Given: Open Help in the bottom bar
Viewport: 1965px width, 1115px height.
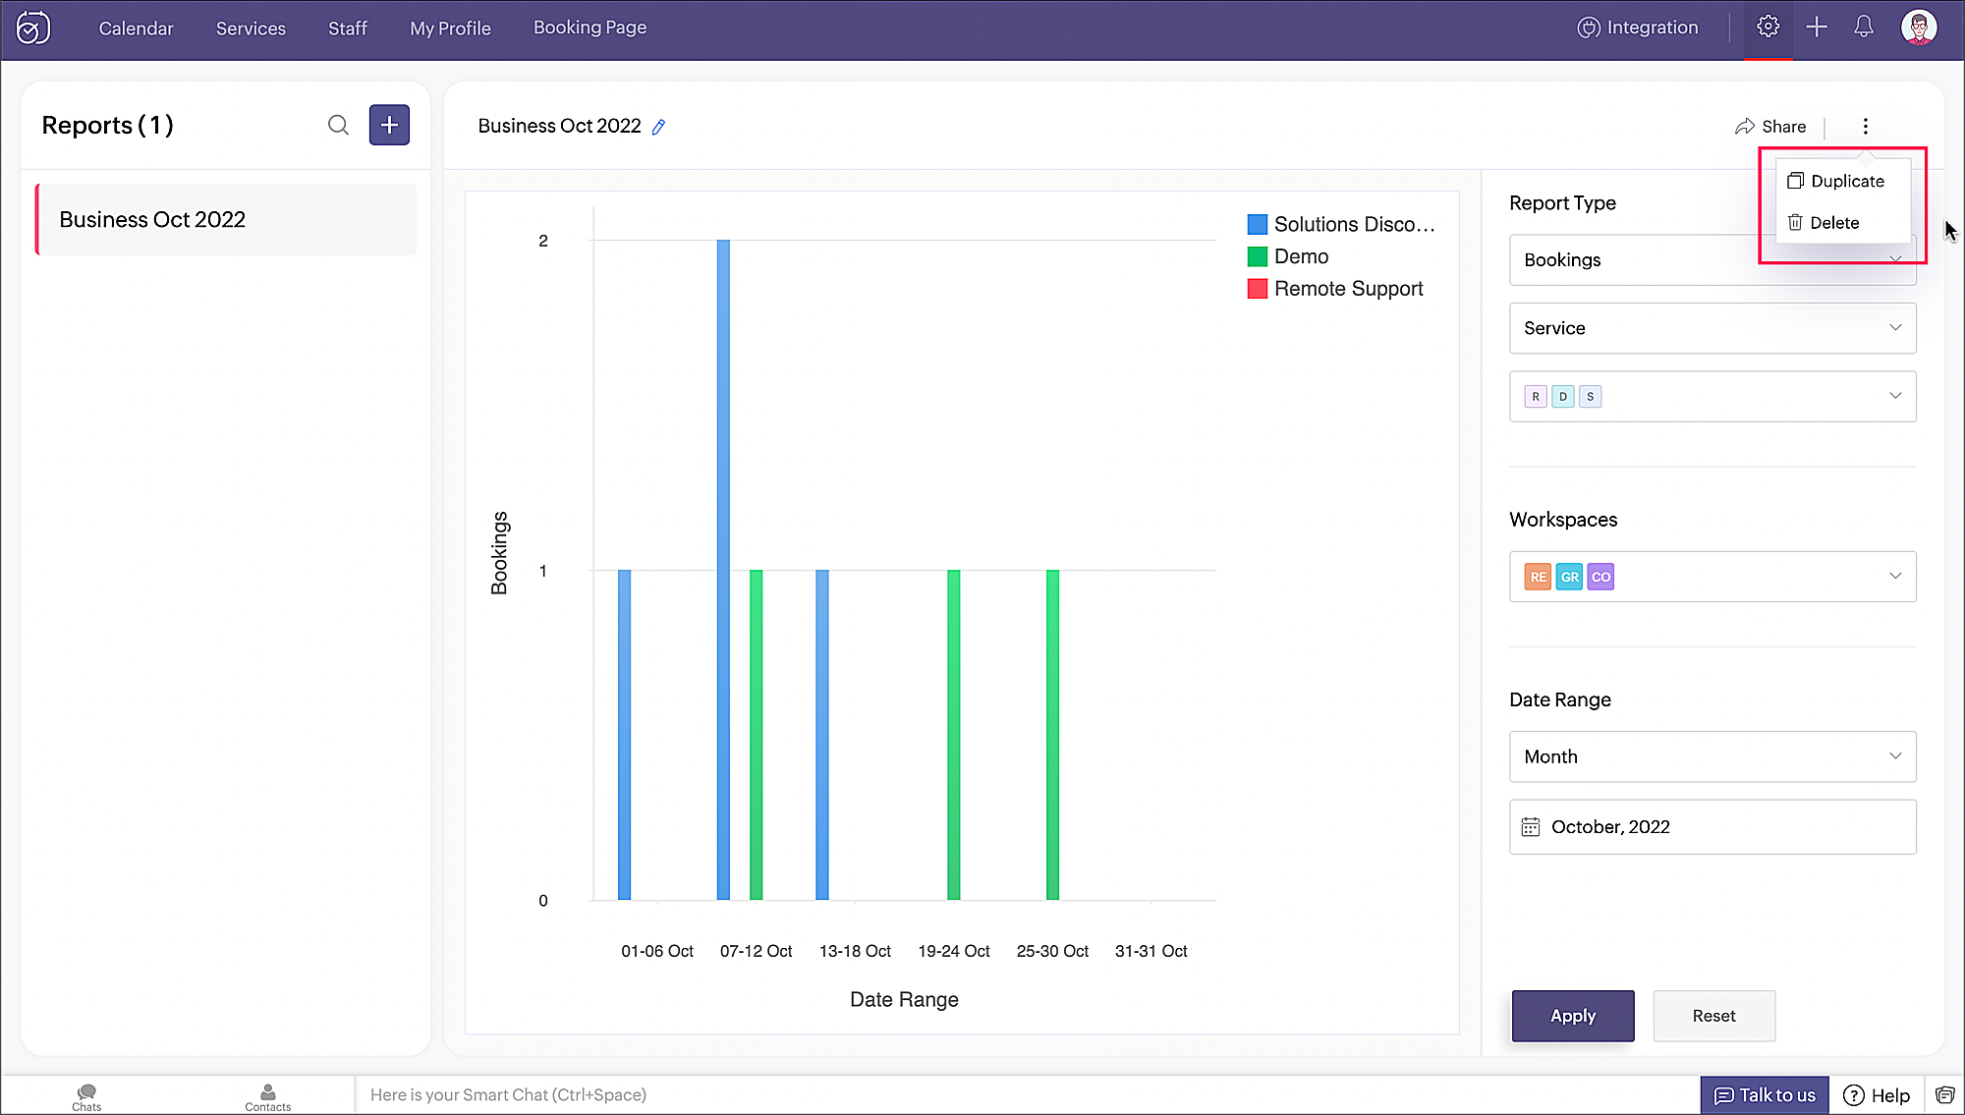Looking at the screenshot, I should 1877,1095.
